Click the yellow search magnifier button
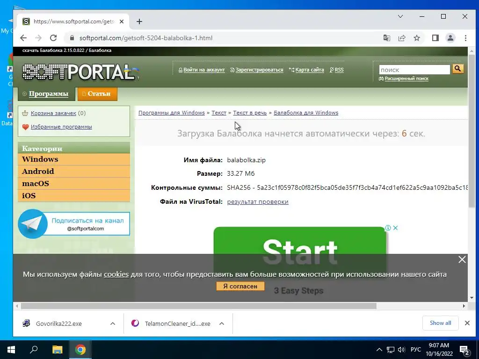This screenshot has height=359, width=479. [457, 69]
